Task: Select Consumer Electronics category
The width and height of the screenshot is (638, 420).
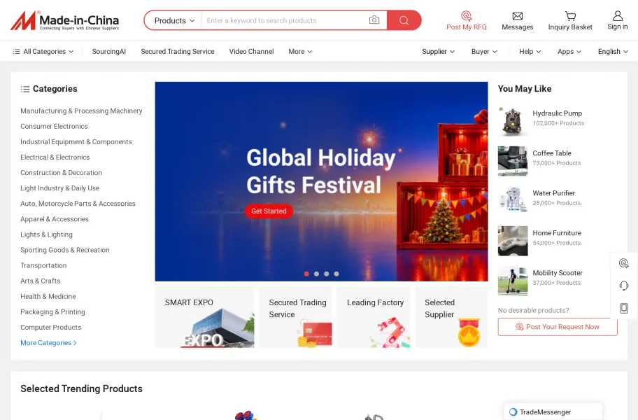Action: pos(54,126)
